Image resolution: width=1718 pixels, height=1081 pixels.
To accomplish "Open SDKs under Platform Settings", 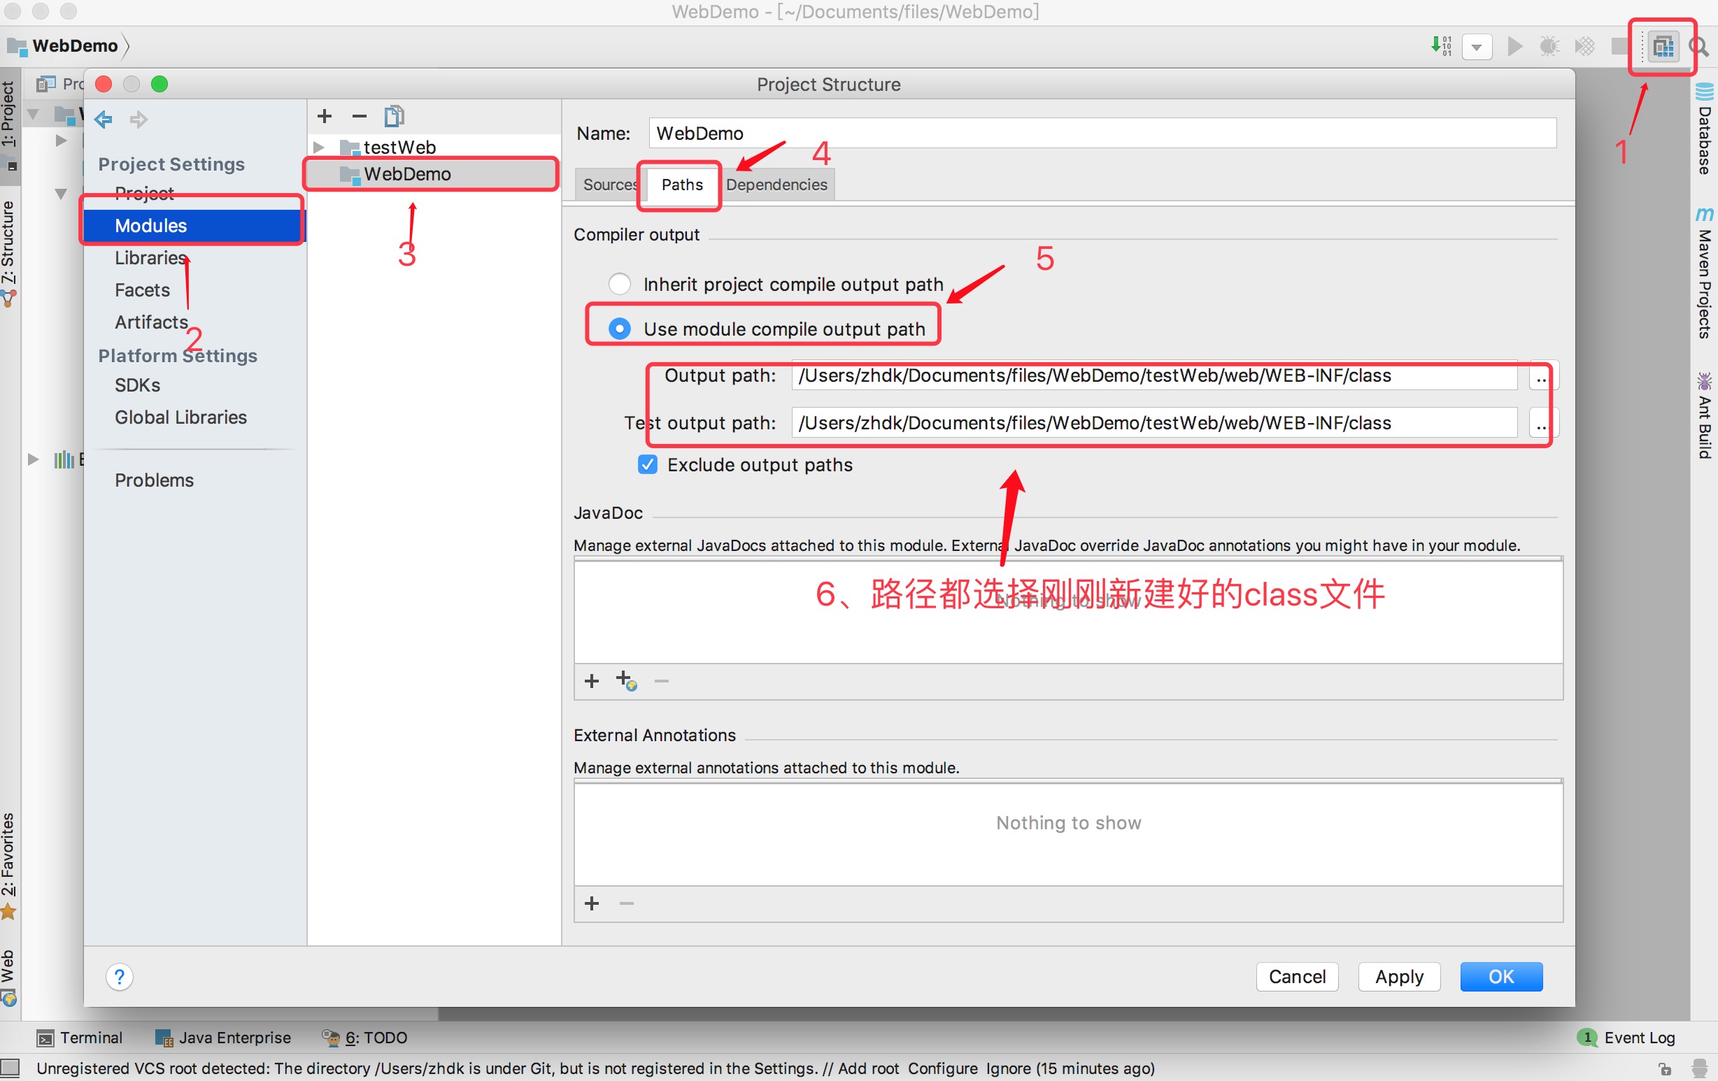I will [x=137, y=385].
